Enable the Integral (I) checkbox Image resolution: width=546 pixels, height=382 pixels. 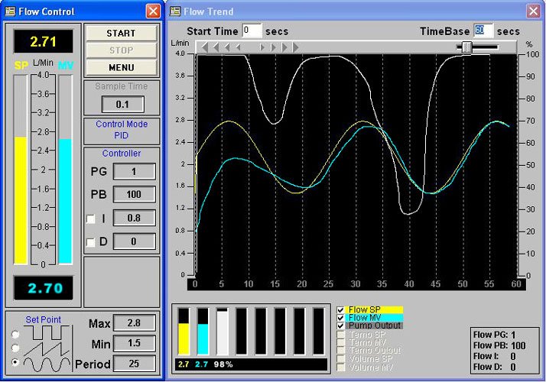click(x=91, y=219)
